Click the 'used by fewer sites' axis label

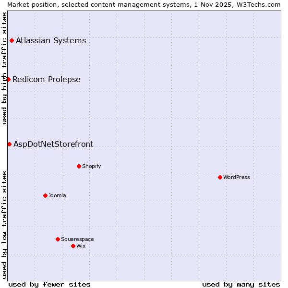(49, 284)
